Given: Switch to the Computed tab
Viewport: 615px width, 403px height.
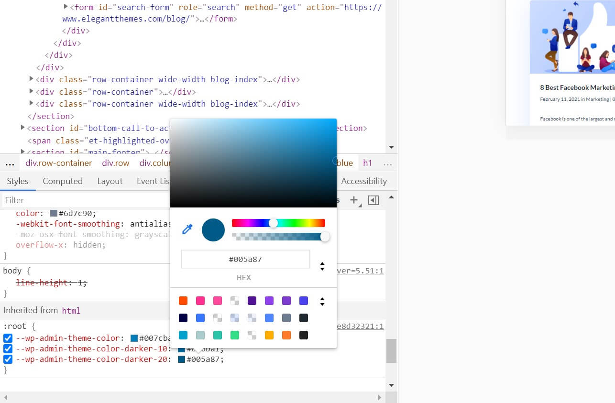Looking at the screenshot, I should coord(63,181).
